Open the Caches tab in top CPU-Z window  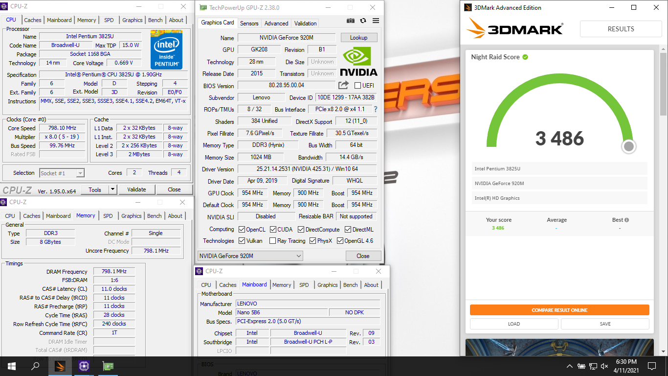click(33, 20)
